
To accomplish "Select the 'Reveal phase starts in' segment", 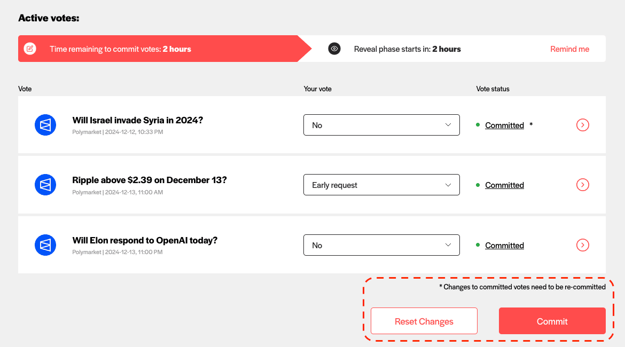I will [407, 49].
